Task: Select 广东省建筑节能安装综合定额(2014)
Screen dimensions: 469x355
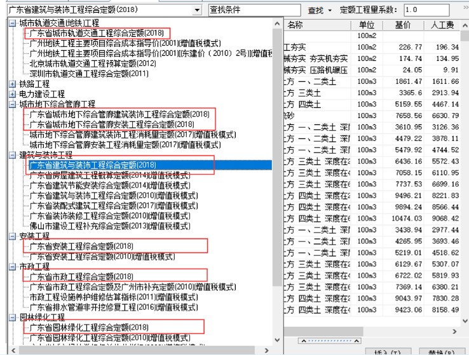Action: pos(110,185)
